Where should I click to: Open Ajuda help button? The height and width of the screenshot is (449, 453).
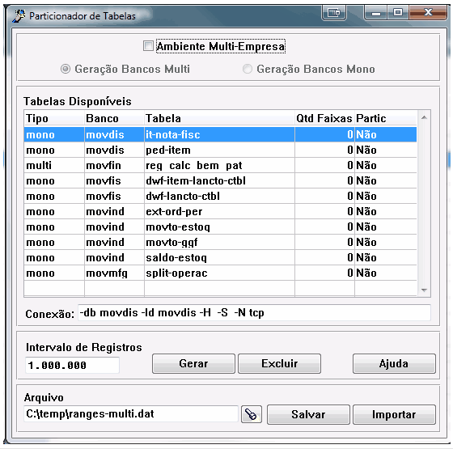[394, 364]
